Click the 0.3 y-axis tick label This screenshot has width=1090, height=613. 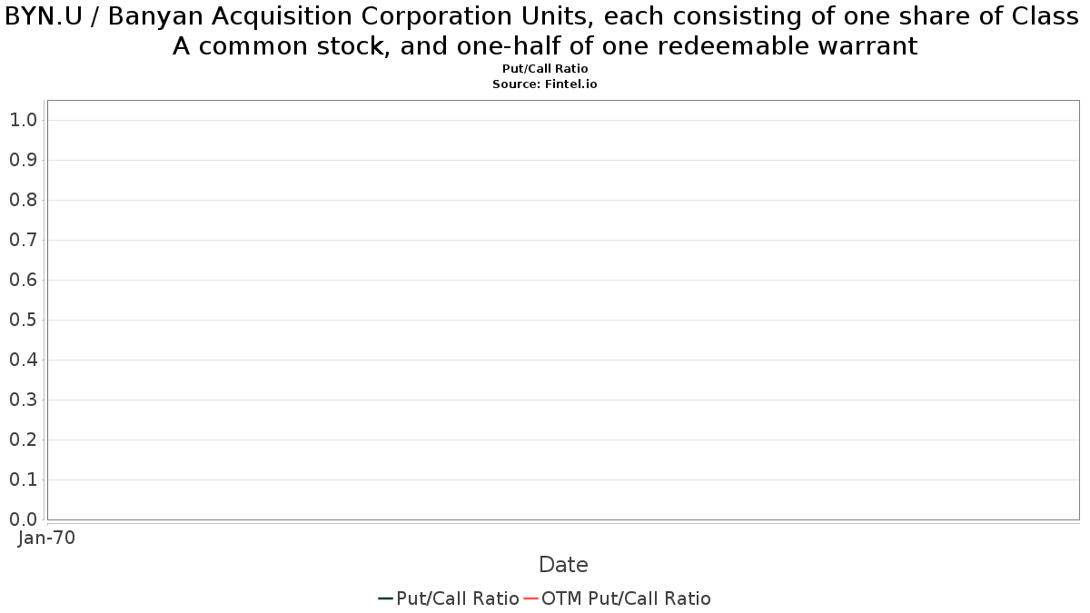coord(23,400)
